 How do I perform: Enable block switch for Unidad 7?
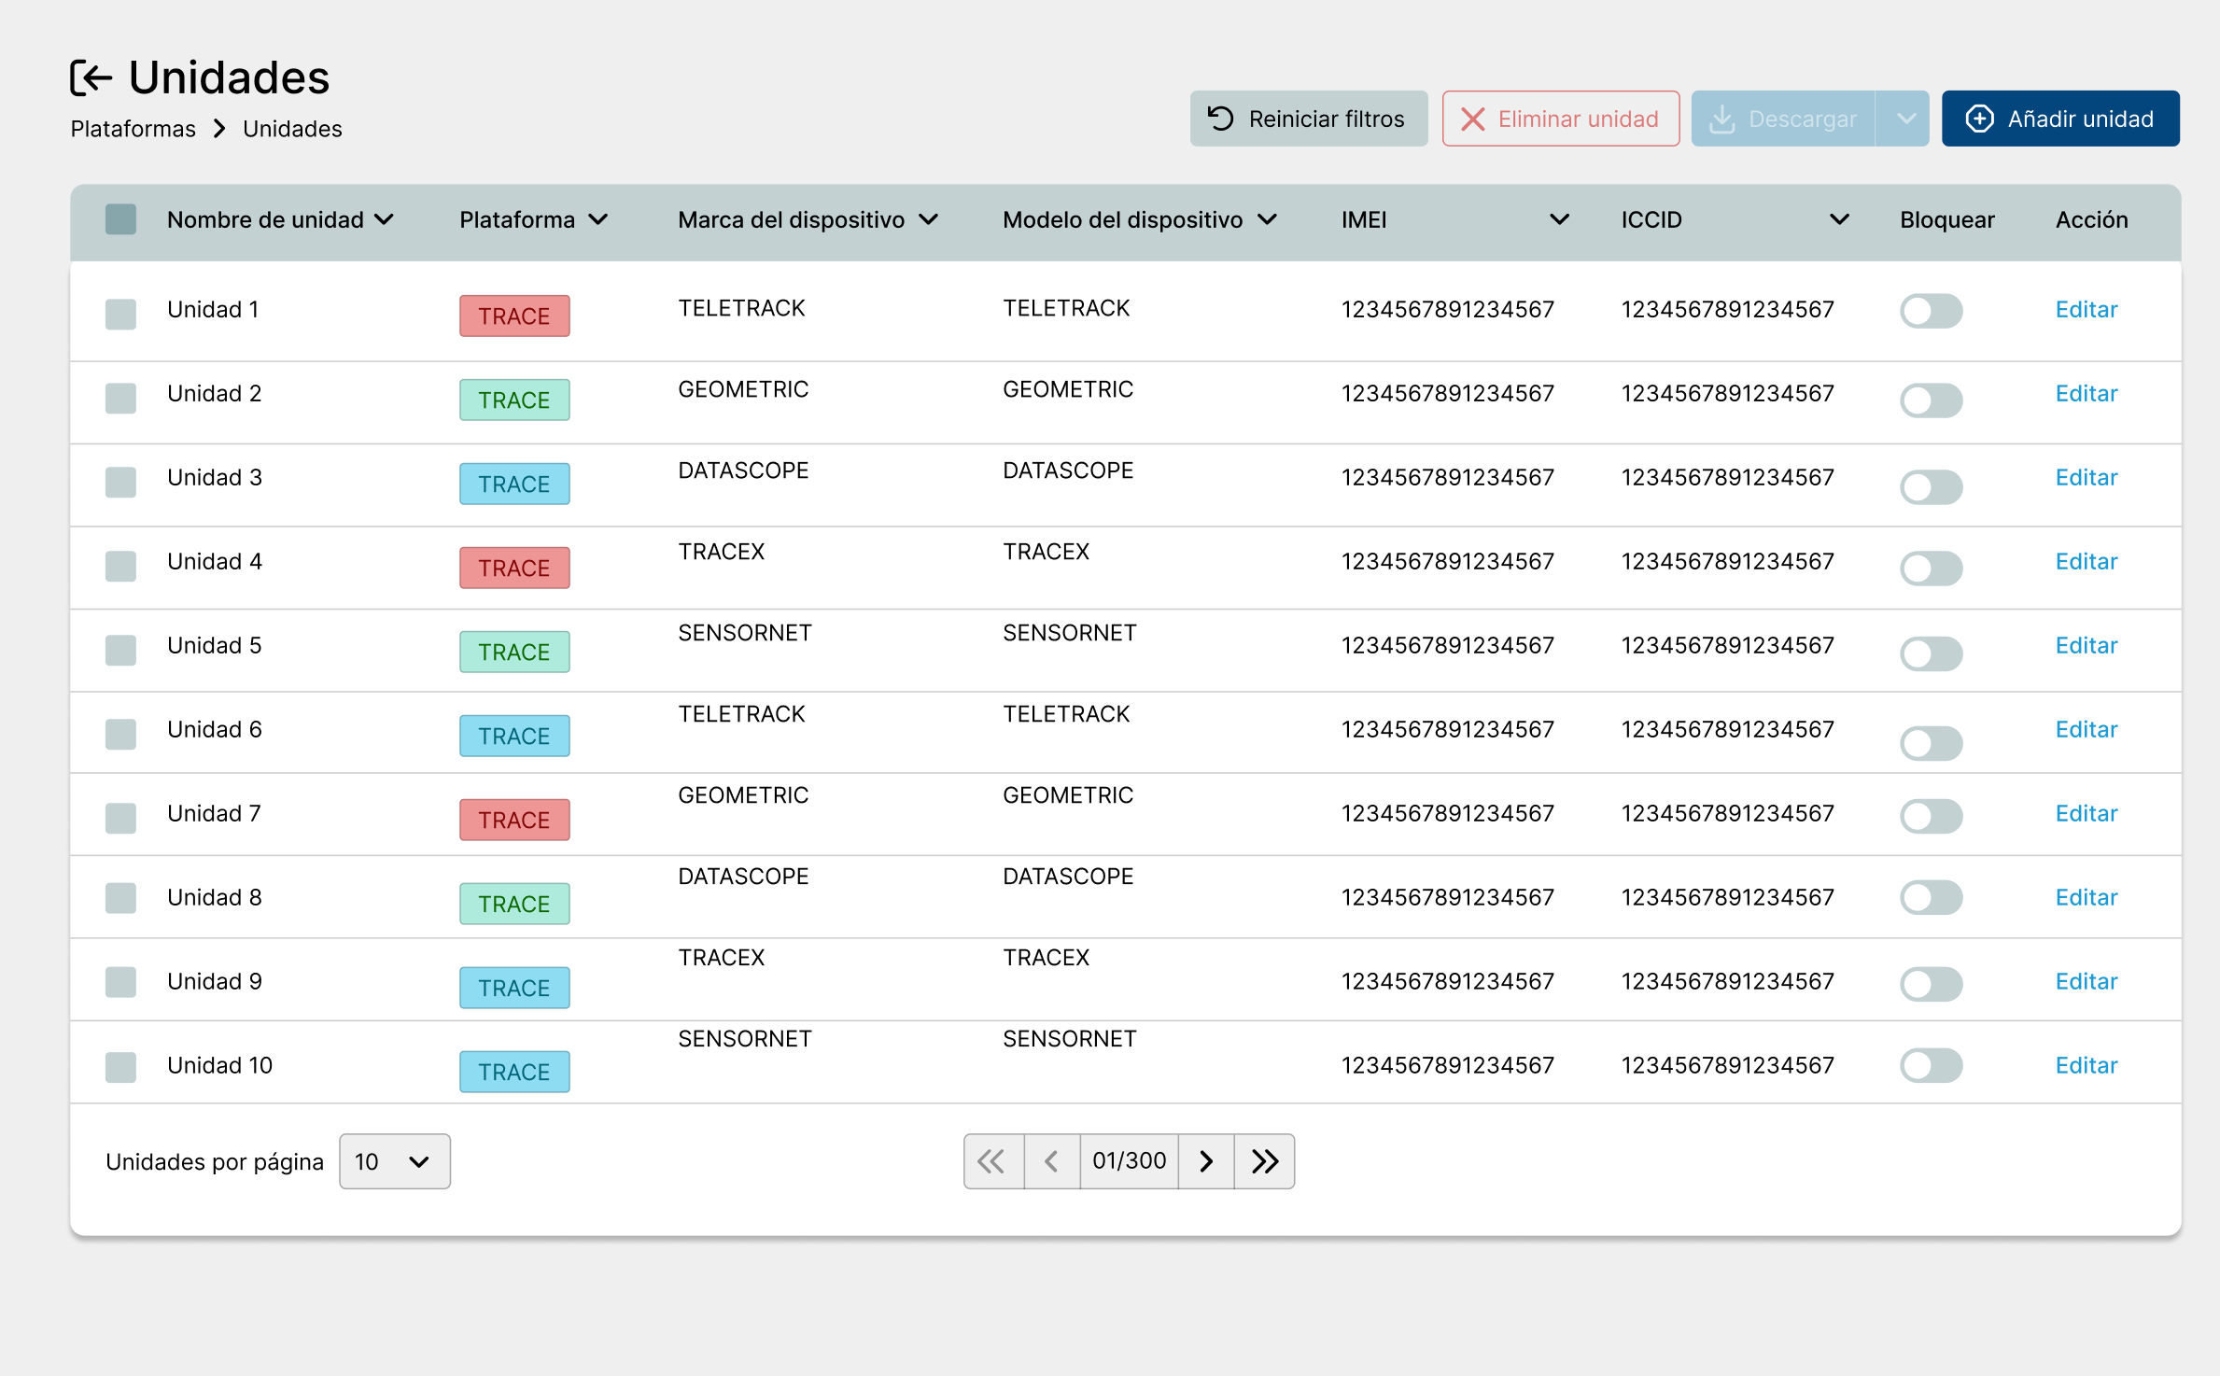point(1931,816)
